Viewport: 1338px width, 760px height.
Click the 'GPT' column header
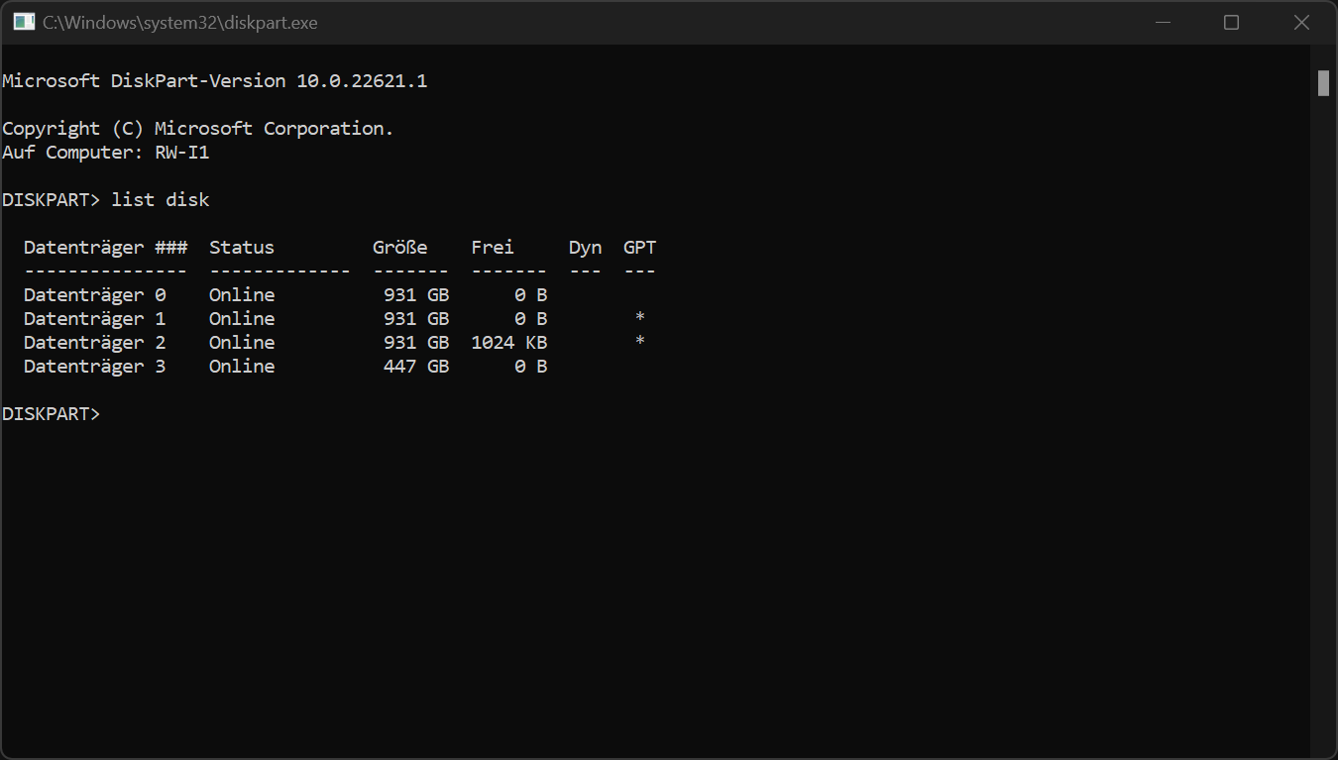(640, 248)
